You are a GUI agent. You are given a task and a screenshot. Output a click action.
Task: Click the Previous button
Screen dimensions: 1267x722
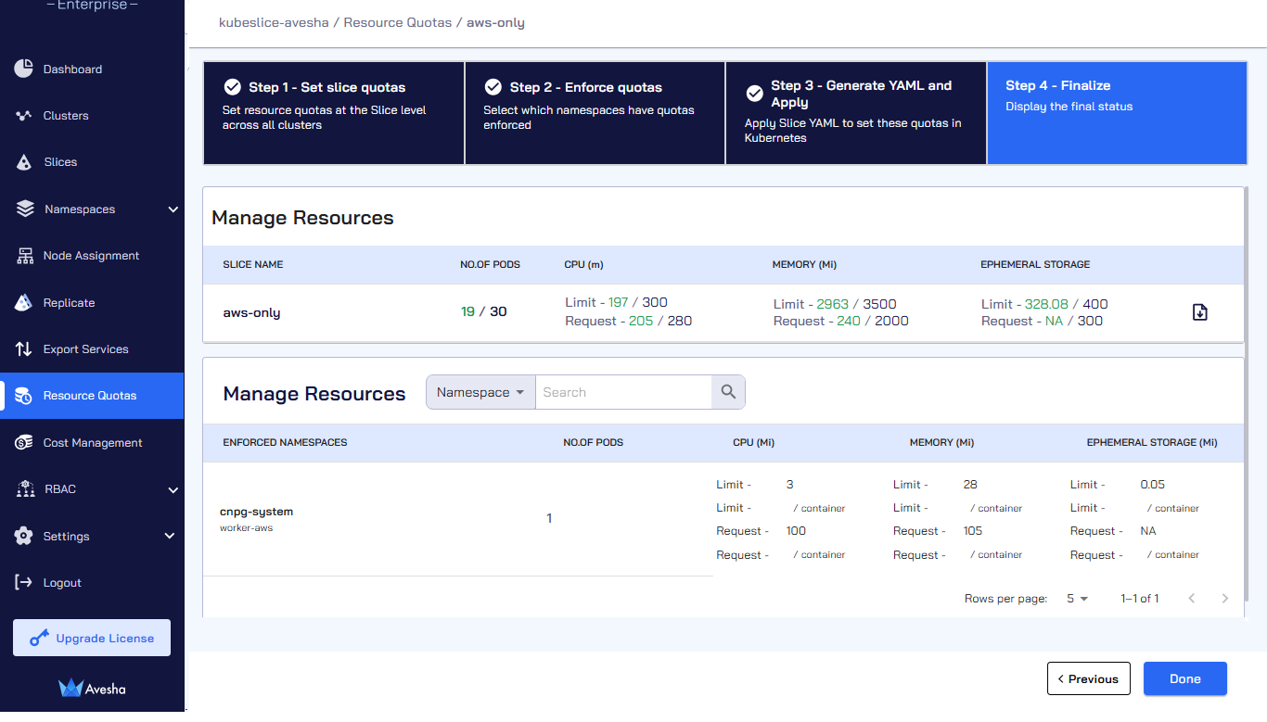[1089, 678]
